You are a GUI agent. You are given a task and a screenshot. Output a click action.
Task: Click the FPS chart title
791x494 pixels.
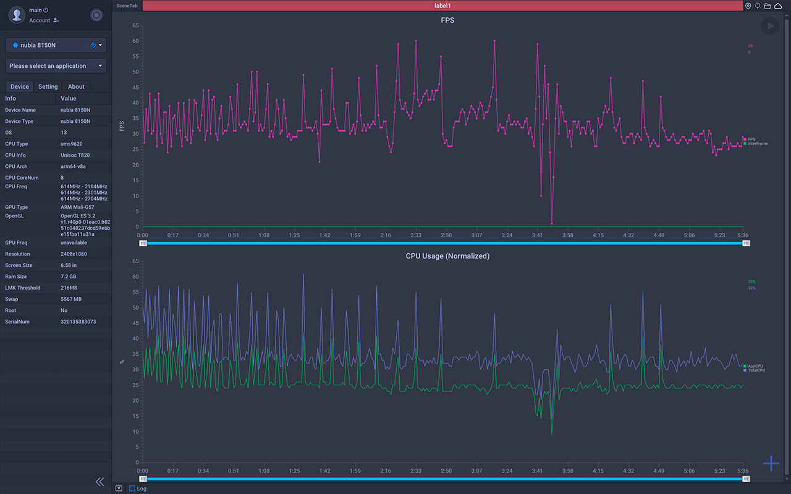447,20
